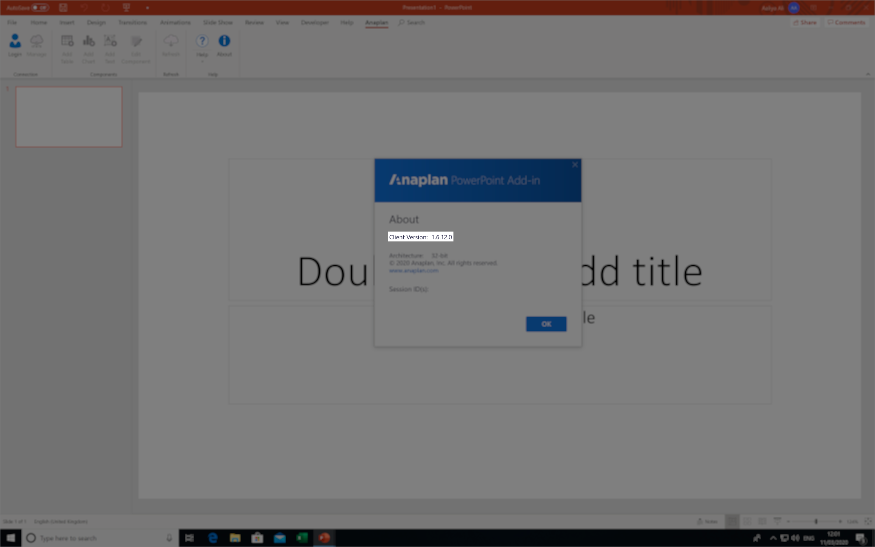Start presentation from beginning icon
Viewport: 875px width, 547px height.
click(126, 8)
